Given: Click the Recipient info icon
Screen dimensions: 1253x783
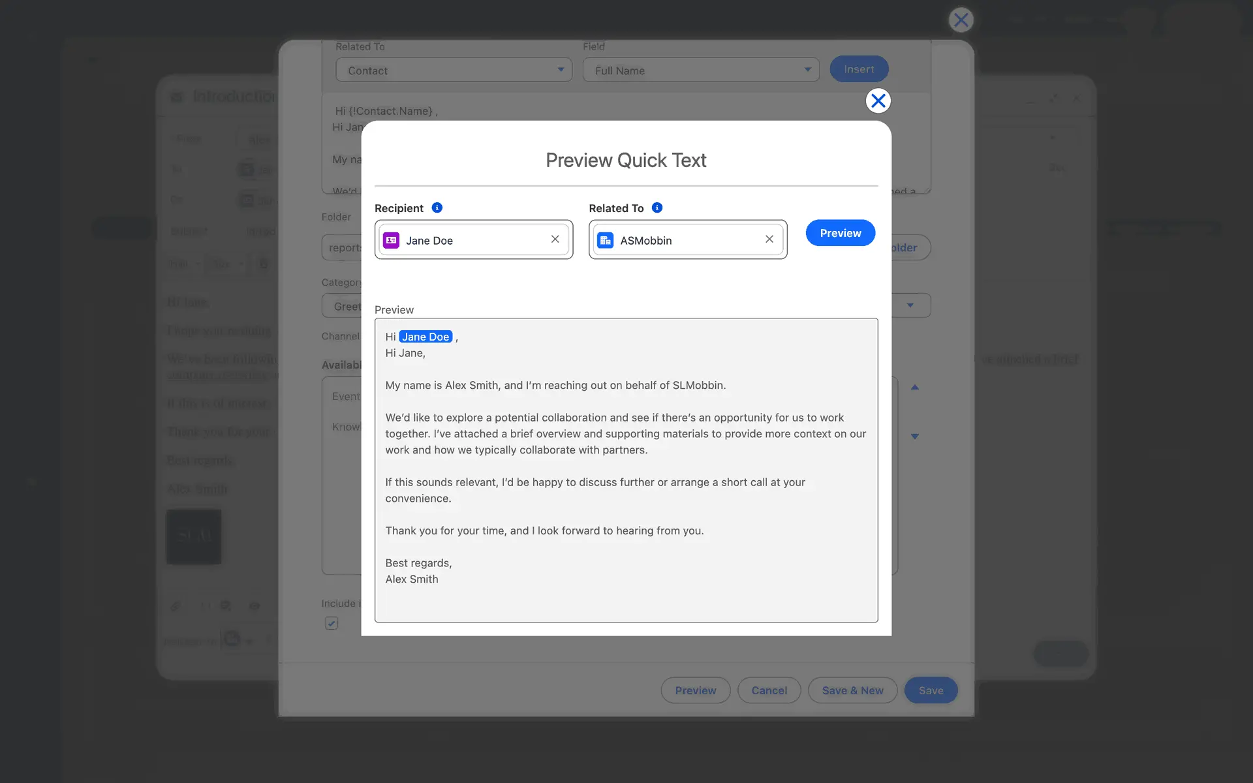Looking at the screenshot, I should point(437,207).
